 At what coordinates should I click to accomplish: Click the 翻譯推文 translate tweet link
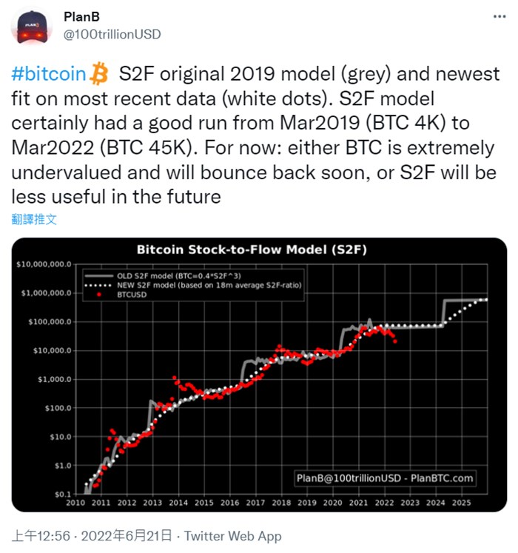(35, 219)
